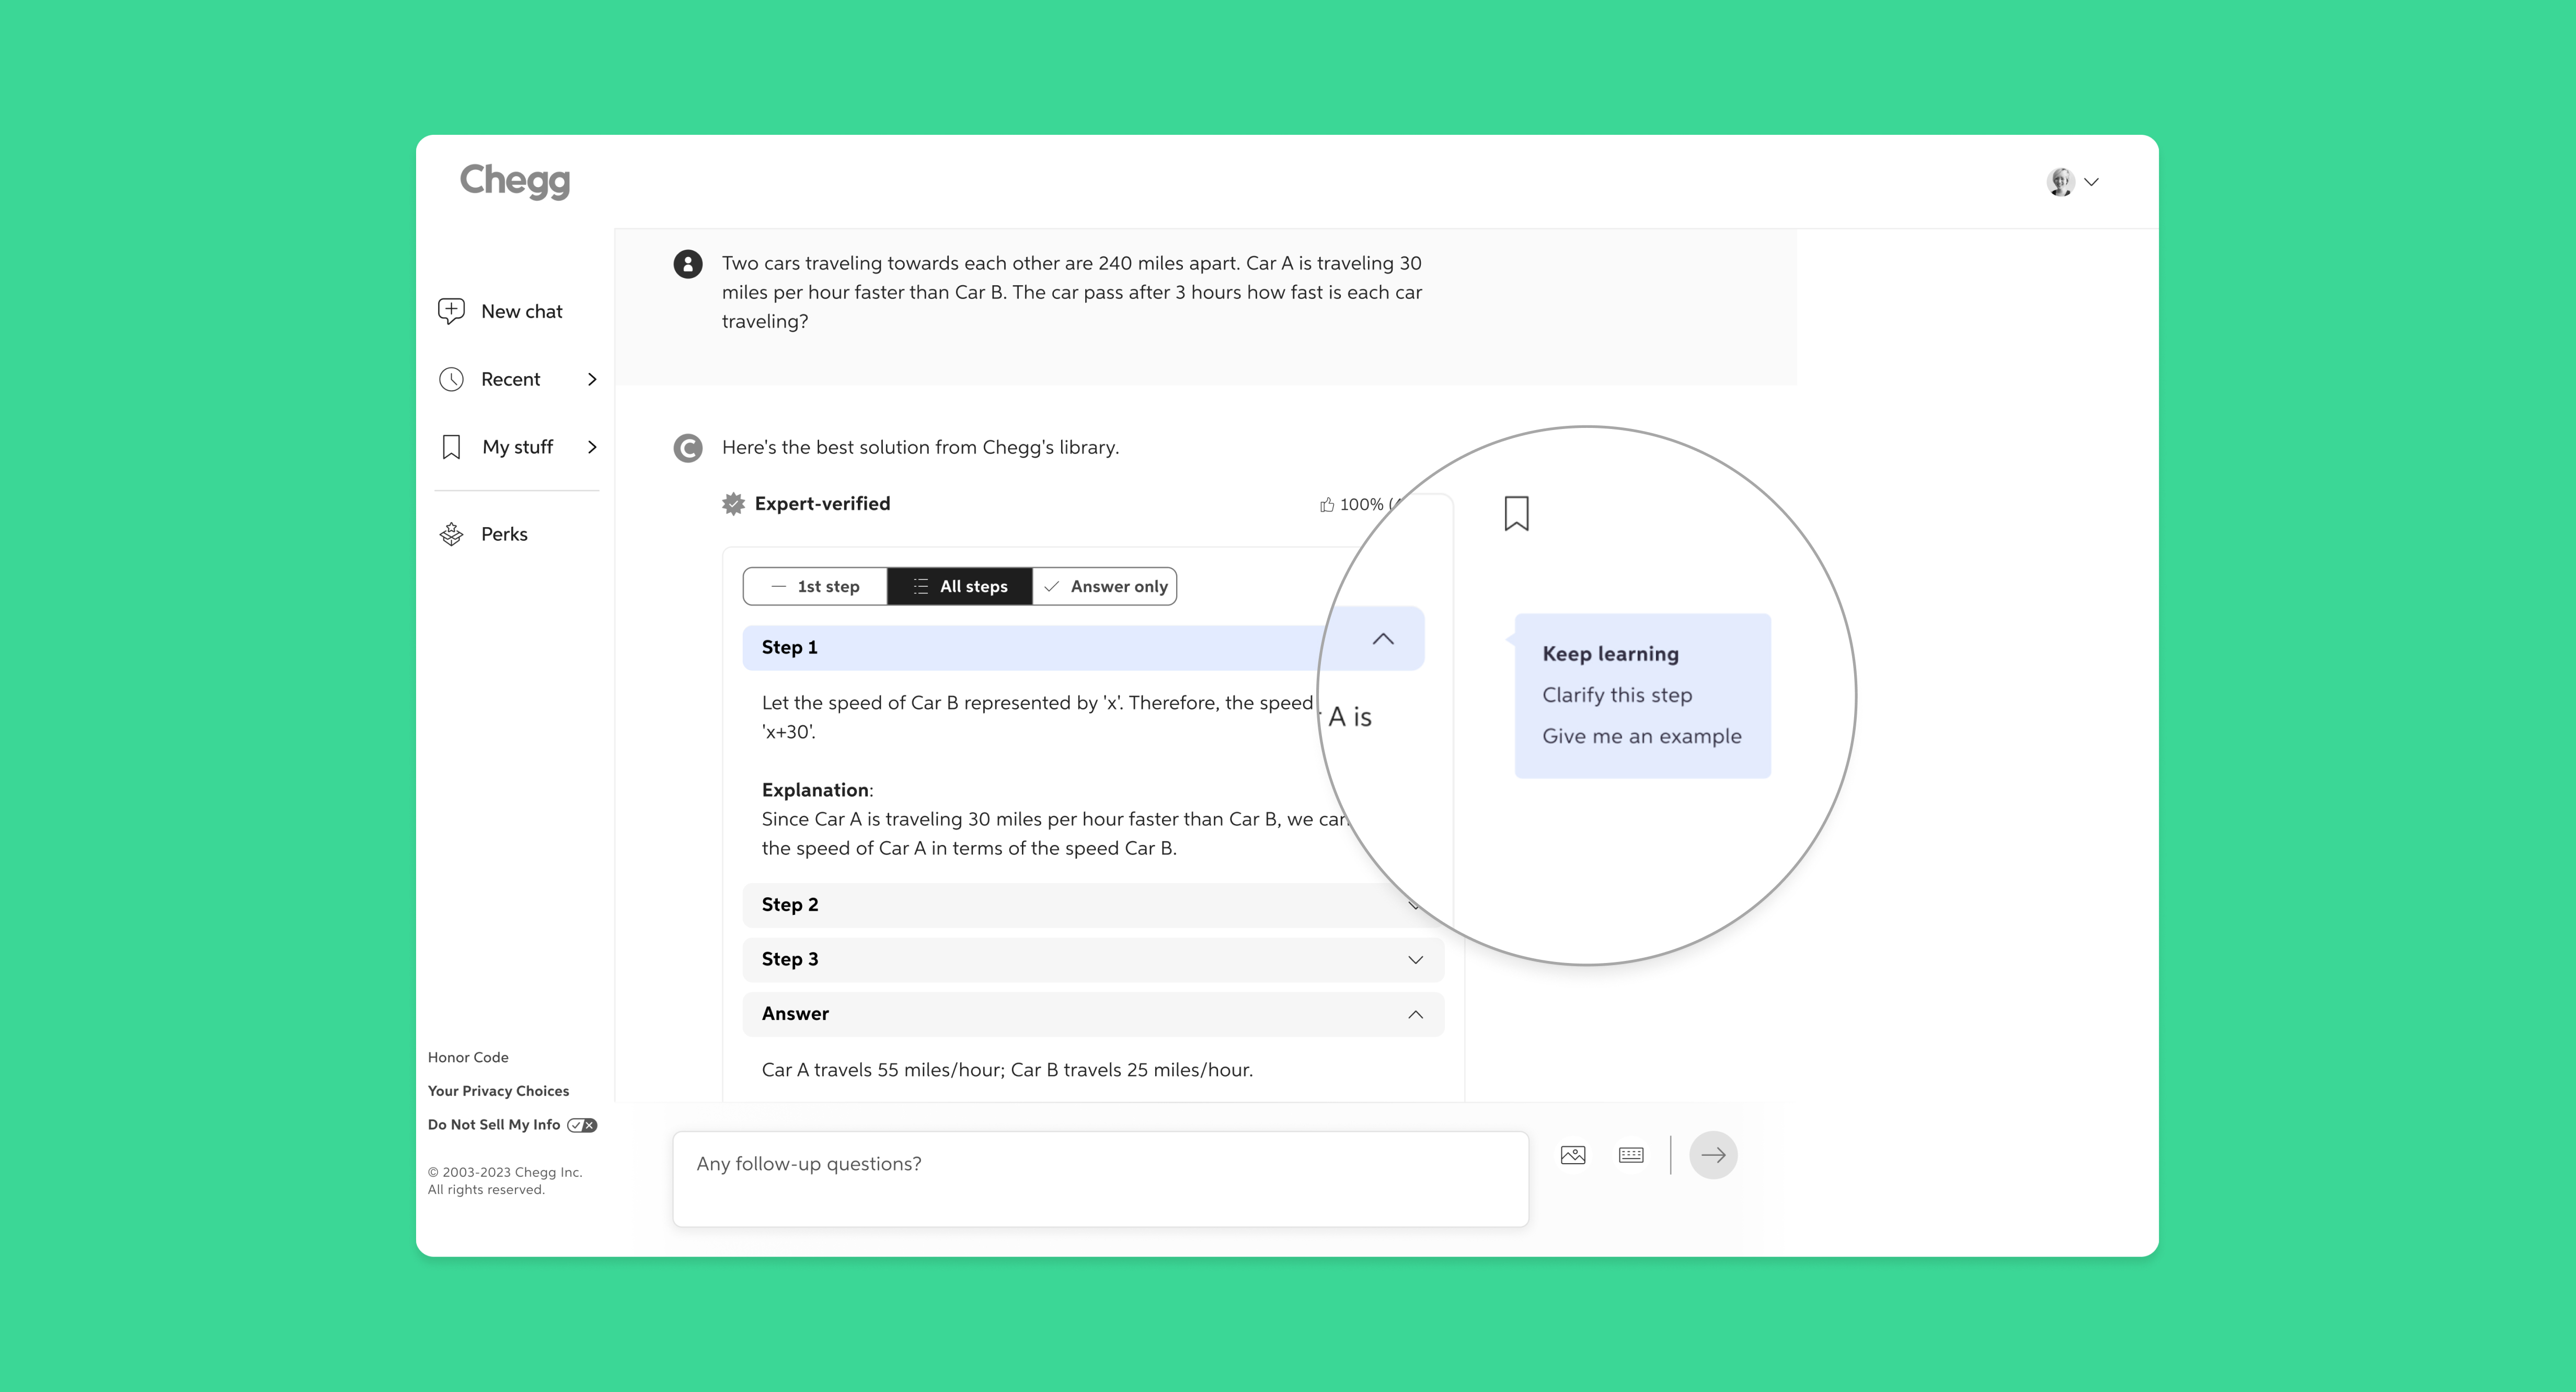The height and width of the screenshot is (1392, 2576).
Task: Toggle the Expert-verified checkmark badge
Action: (733, 504)
